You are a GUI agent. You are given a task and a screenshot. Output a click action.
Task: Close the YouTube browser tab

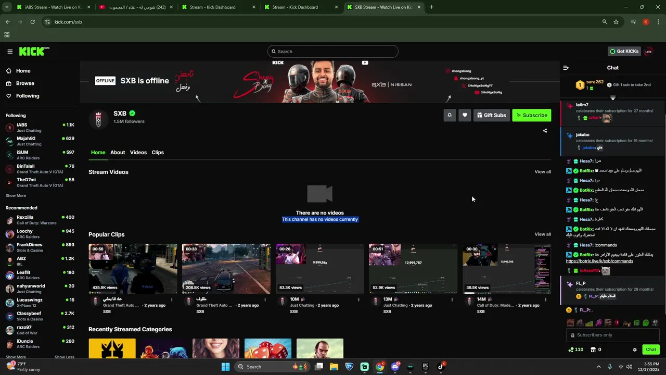point(171,7)
